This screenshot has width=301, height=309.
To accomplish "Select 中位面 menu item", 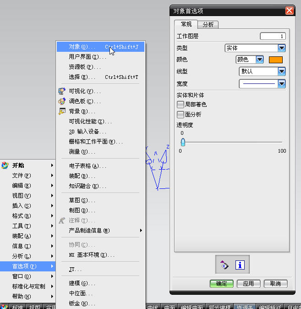I will click(100, 293).
